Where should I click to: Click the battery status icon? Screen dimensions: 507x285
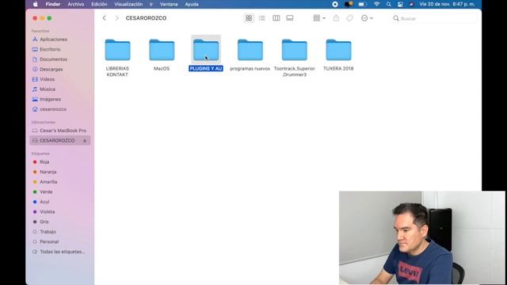click(x=363, y=4)
